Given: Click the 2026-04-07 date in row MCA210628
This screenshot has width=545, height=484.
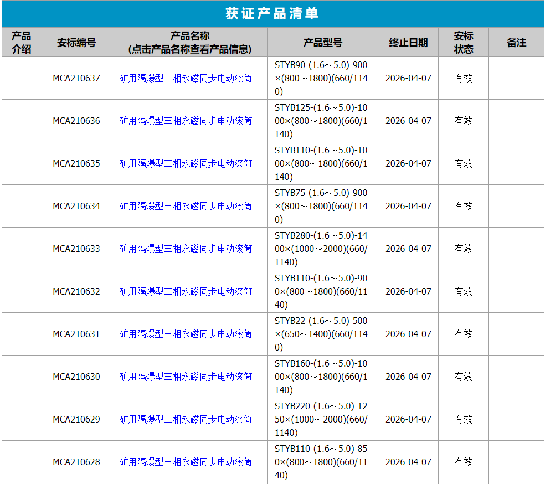Looking at the screenshot, I should point(408,462).
